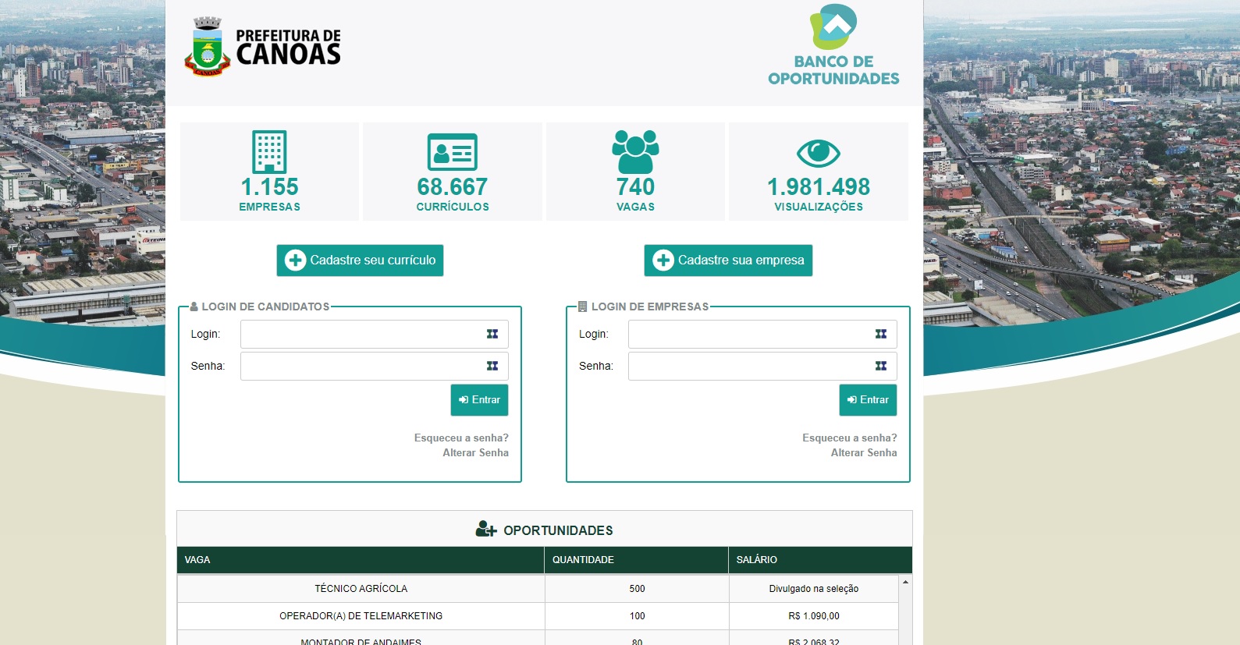Open Alterar Senha link for candidates
Image resolution: width=1240 pixels, height=645 pixels.
point(475,453)
